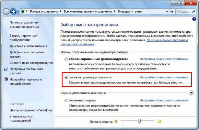Open 'Настройка перехода в спящий режим'

coord(26,82)
